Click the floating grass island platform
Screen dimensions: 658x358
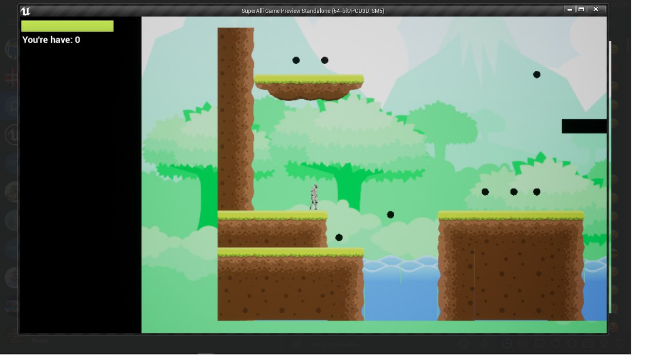(x=309, y=87)
